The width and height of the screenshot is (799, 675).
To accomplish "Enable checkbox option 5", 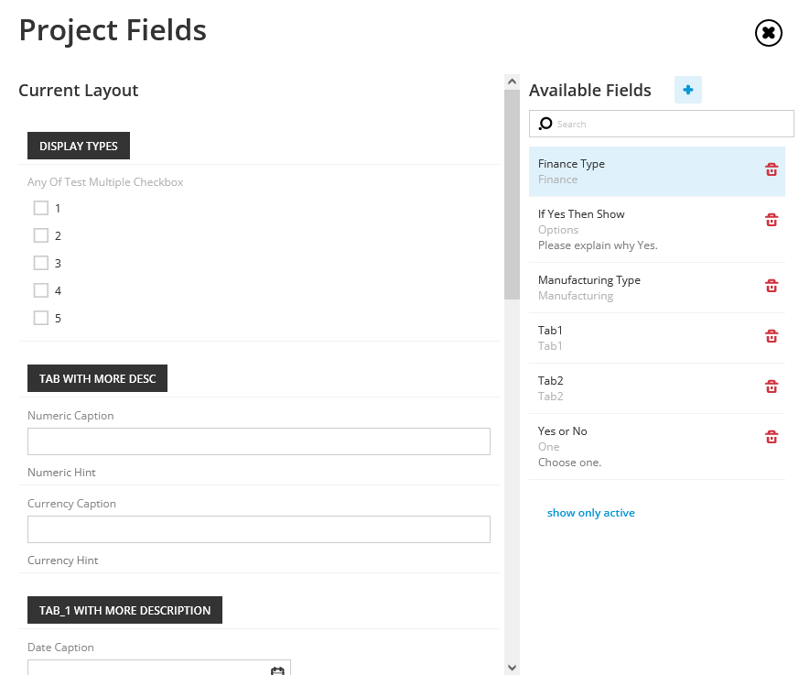I will click(x=41, y=318).
